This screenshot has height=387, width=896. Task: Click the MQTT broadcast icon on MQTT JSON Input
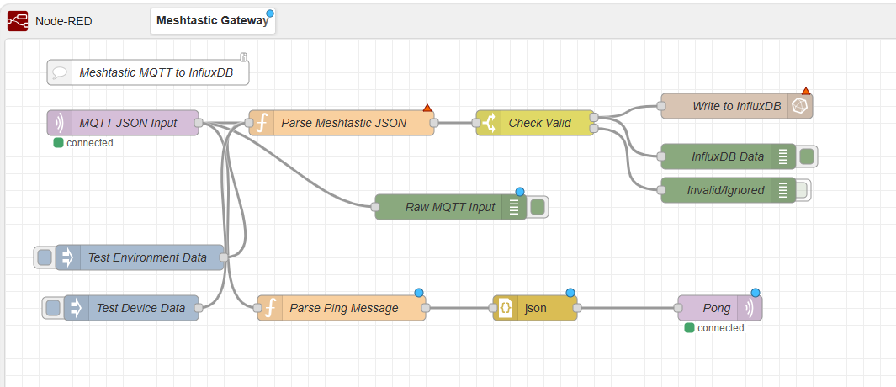click(60, 123)
